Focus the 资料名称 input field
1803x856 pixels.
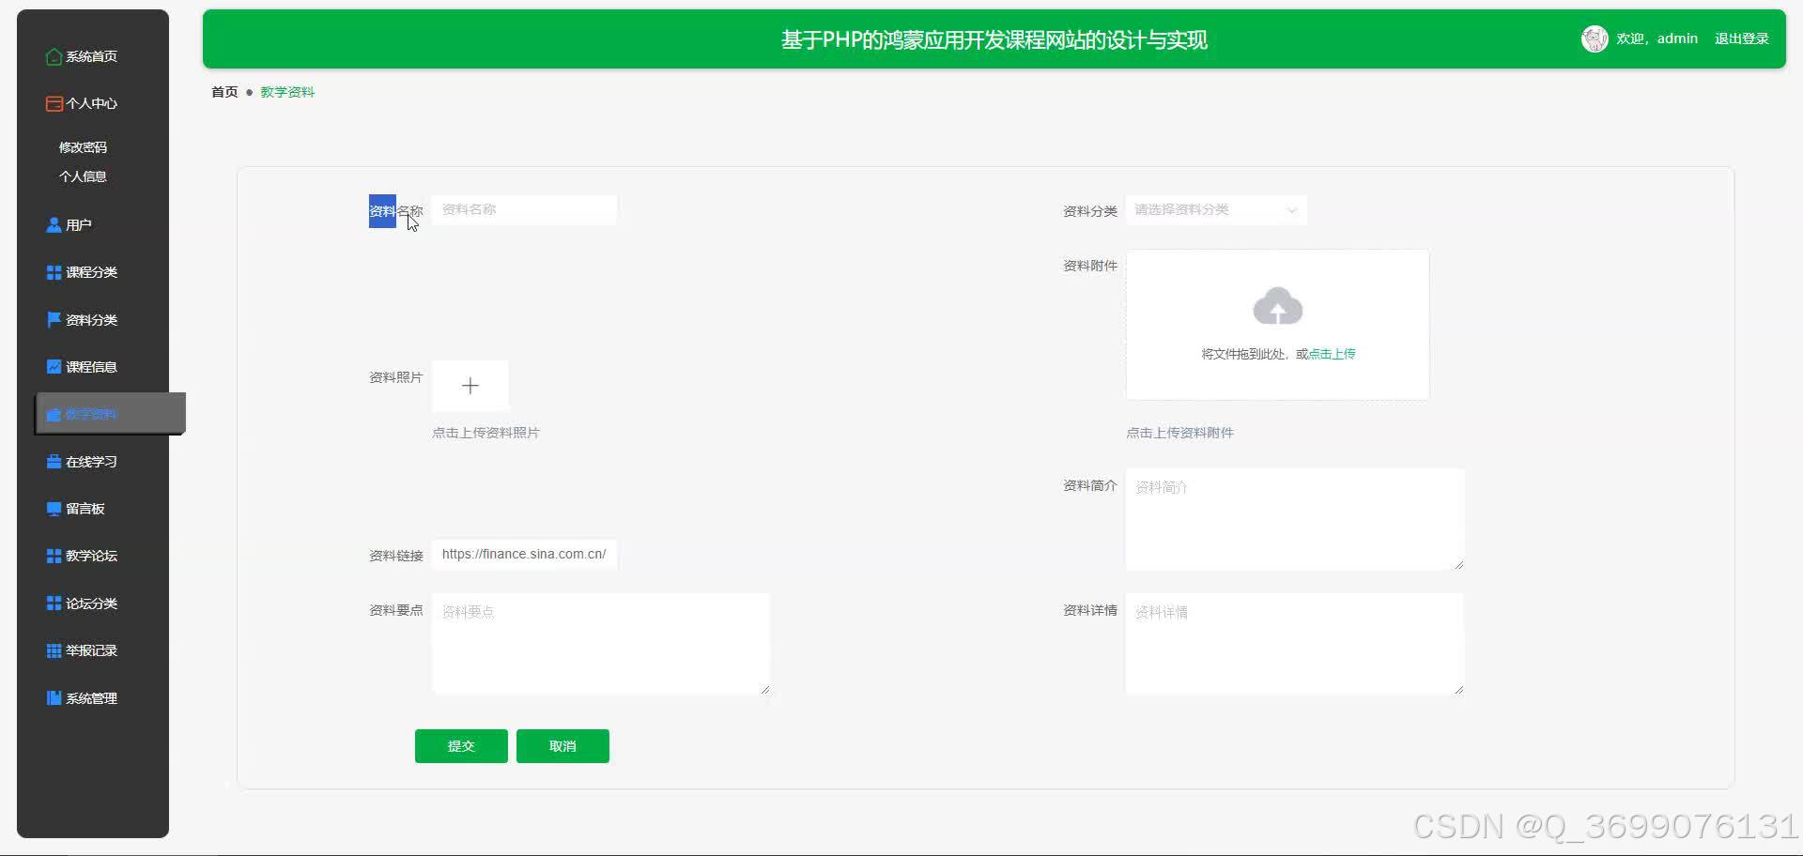524,210
